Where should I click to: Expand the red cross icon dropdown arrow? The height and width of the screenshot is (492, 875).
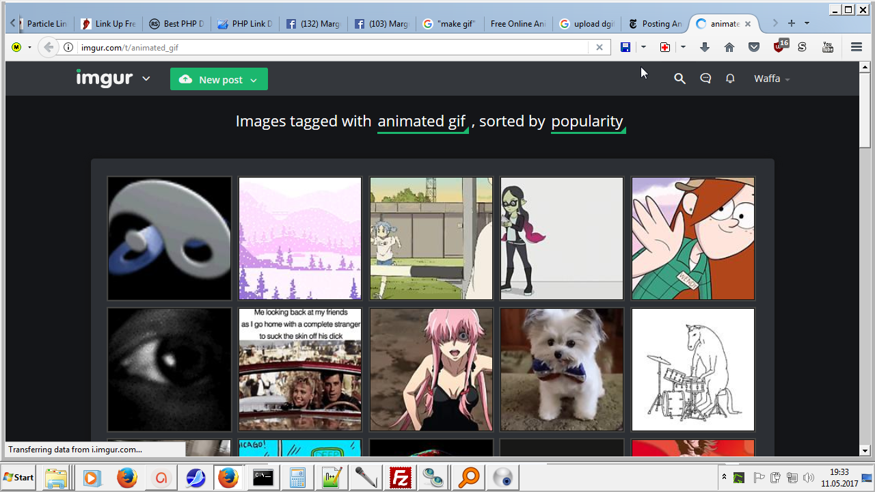point(683,47)
